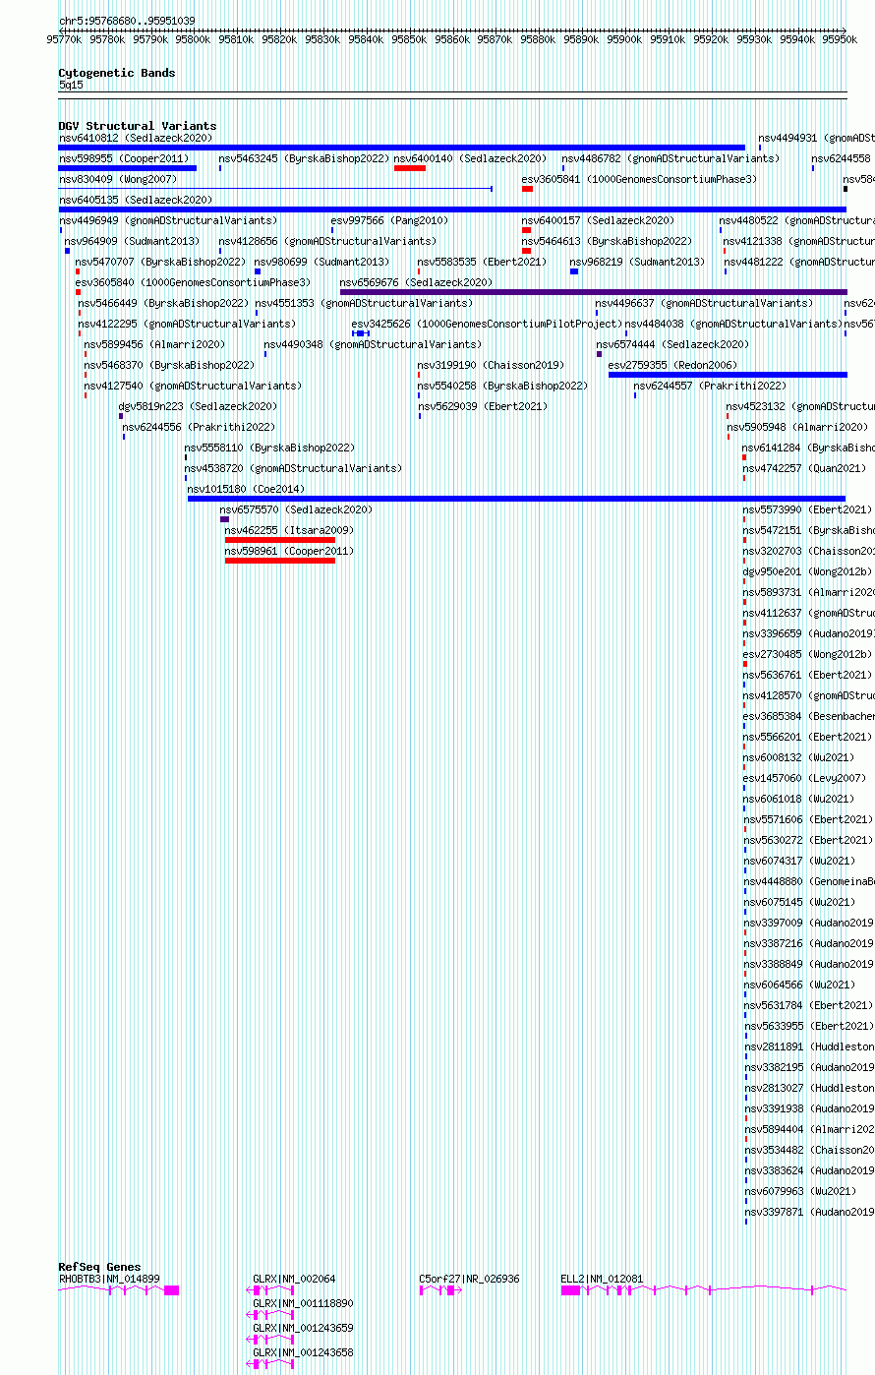
Task: Select the nsv598955 (Cooper2011) variant label
Action: (x=124, y=158)
